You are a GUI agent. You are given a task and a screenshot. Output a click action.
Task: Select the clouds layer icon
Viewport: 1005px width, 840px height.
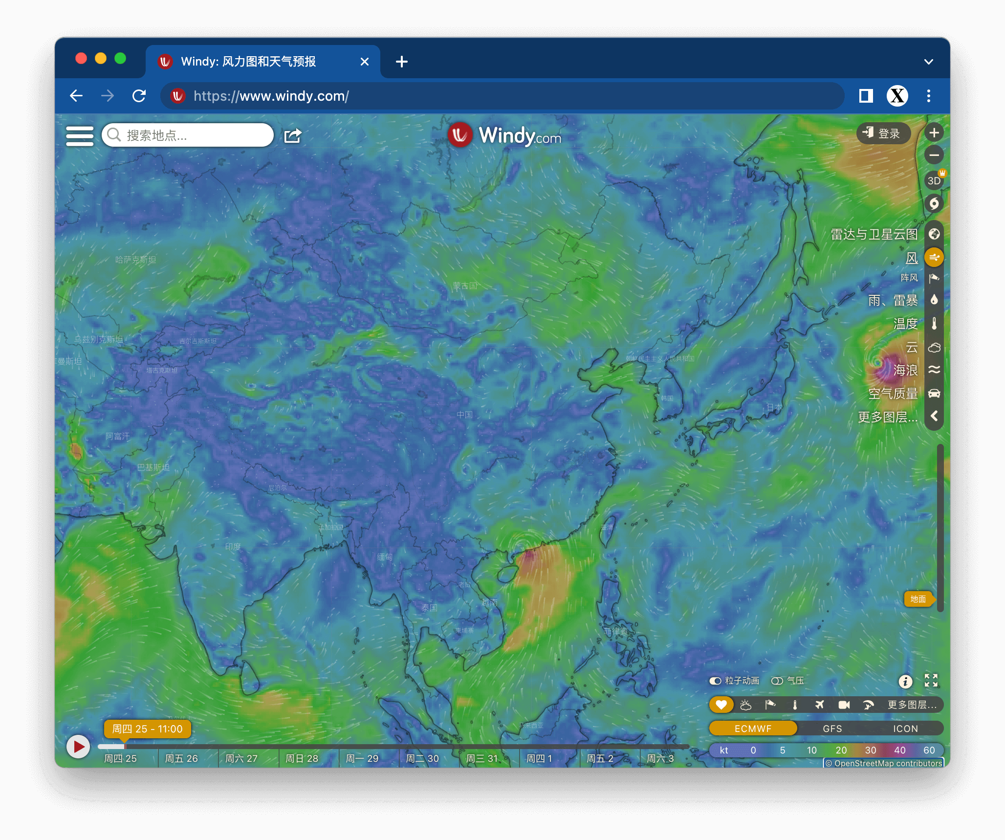click(x=934, y=347)
